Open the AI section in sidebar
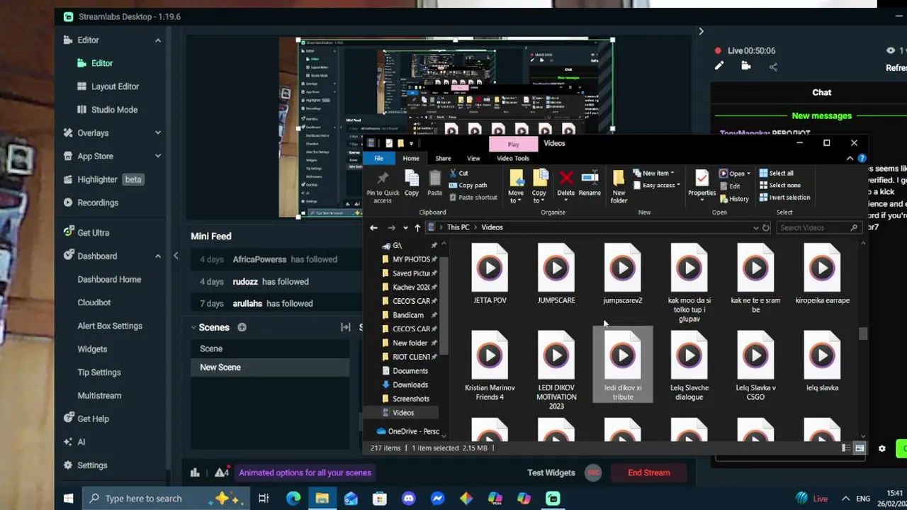The width and height of the screenshot is (907, 510). [81, 442]
